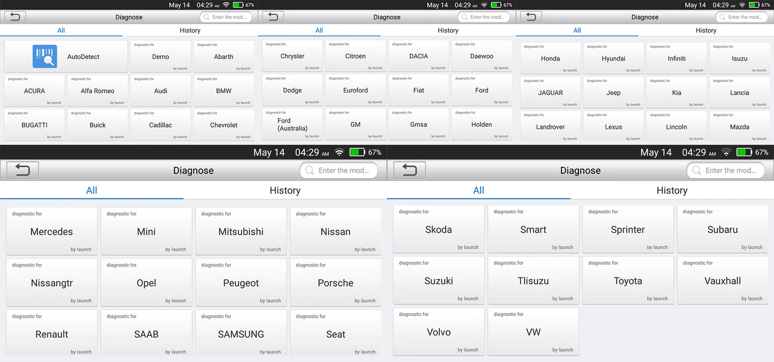
Task: Open Nissangtr diagnostics
Action: [52, 283]
